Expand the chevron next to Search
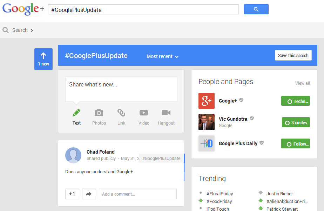The image size is (324, 211). (x=32, y=30)
